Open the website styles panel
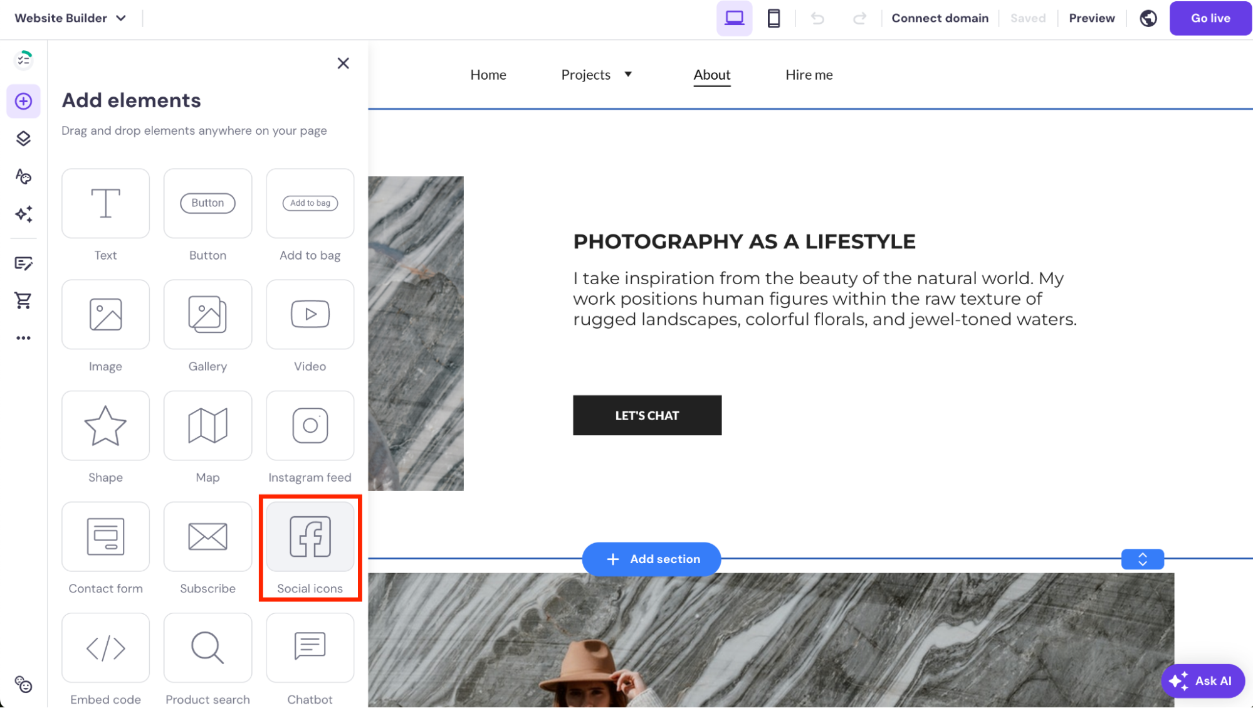 tap(23, 176)
